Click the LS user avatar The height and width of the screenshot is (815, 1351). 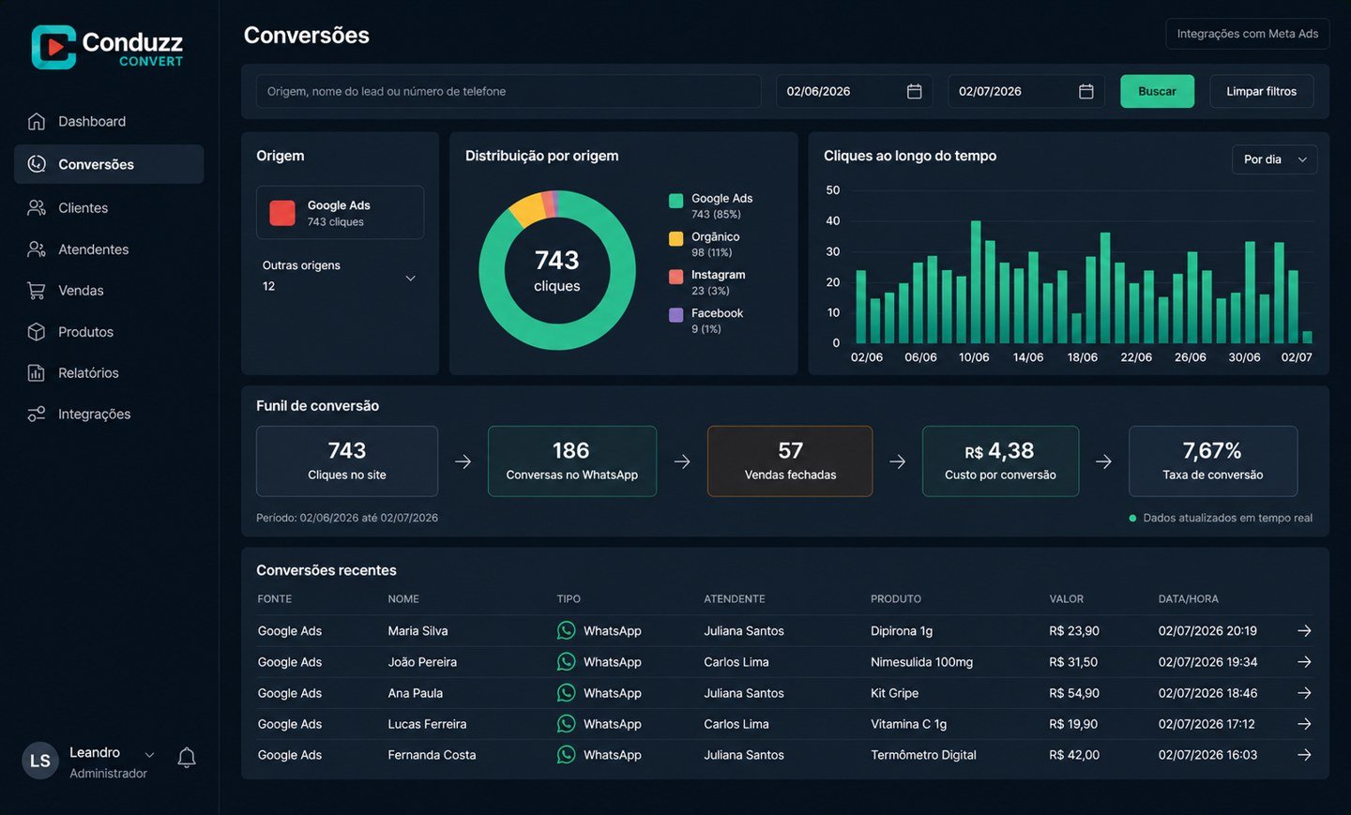pyautogui.click(x=40, y=761)
